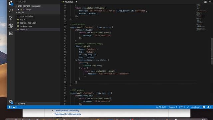
Task: Open the Extending Core Components link
Action: (x=68, y=114)
